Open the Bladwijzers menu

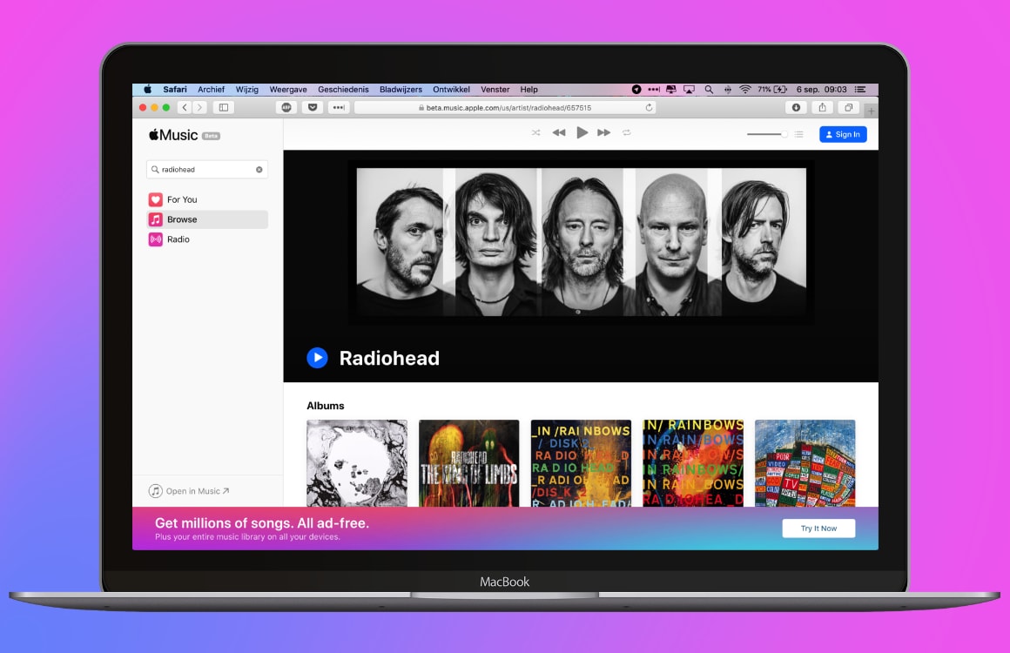pos(401,90)
